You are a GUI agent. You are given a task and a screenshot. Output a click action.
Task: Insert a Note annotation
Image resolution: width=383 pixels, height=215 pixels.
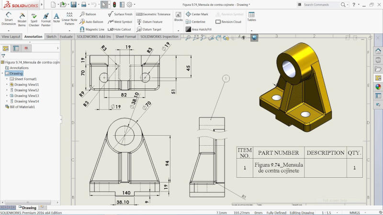click(x=56, y=18)
